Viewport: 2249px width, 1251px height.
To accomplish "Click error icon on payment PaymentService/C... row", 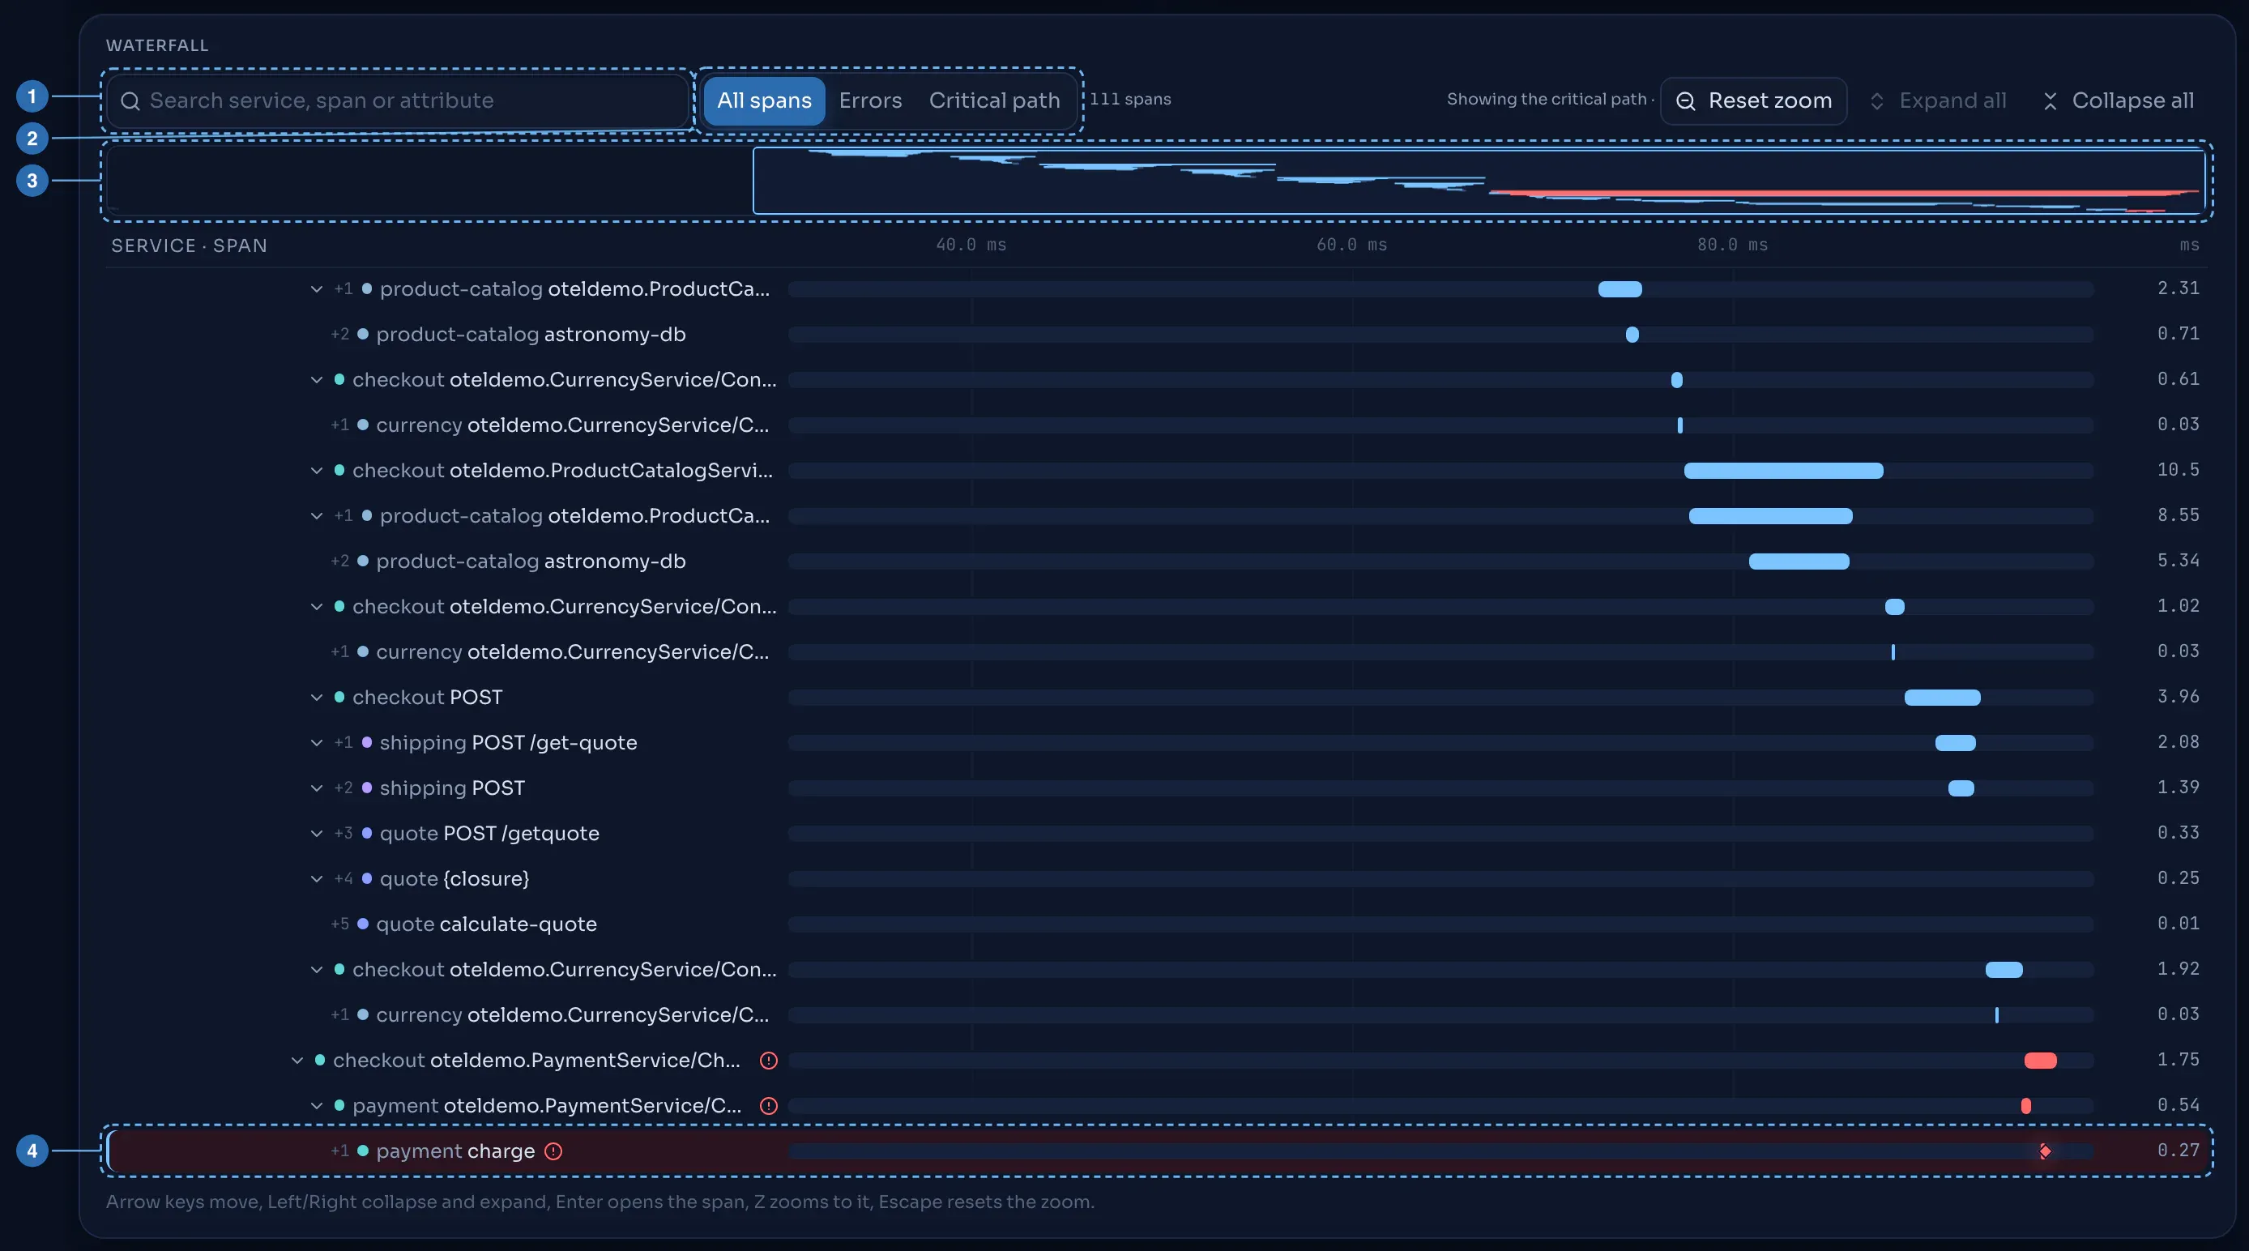I will click(x=768, y=1106).
